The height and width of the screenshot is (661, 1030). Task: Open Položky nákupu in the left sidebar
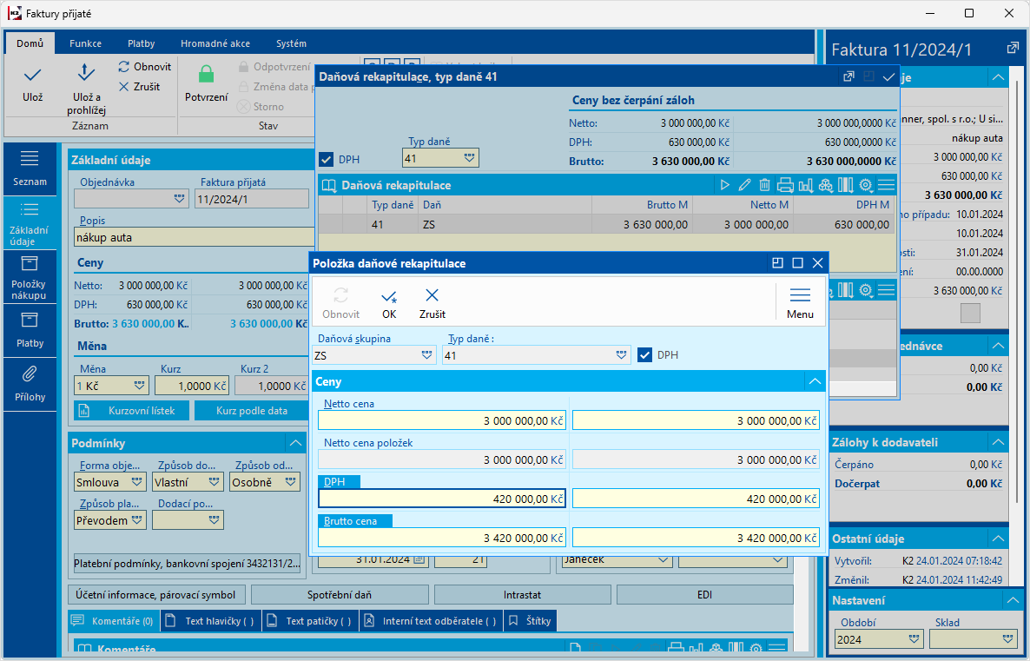click(30, 278)
